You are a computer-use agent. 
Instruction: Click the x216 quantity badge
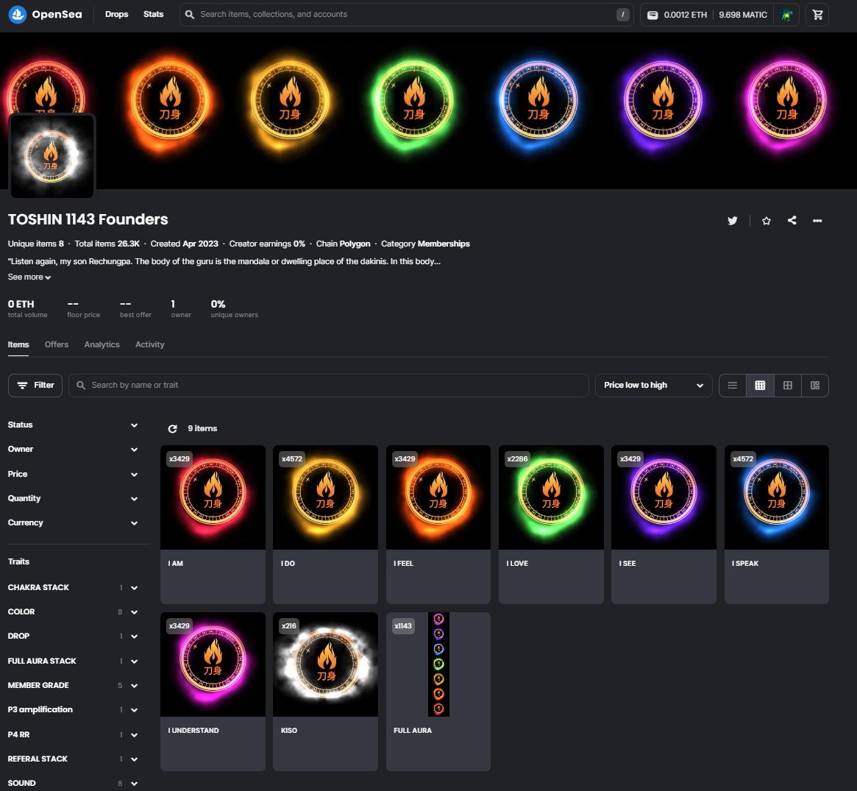pyautogui.click(x=288, y=626)
